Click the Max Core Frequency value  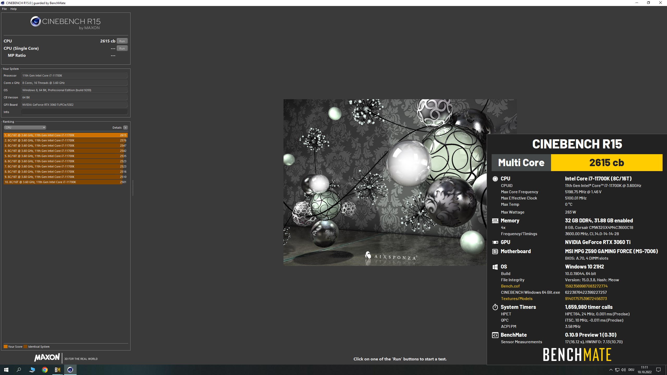[583, 192]
